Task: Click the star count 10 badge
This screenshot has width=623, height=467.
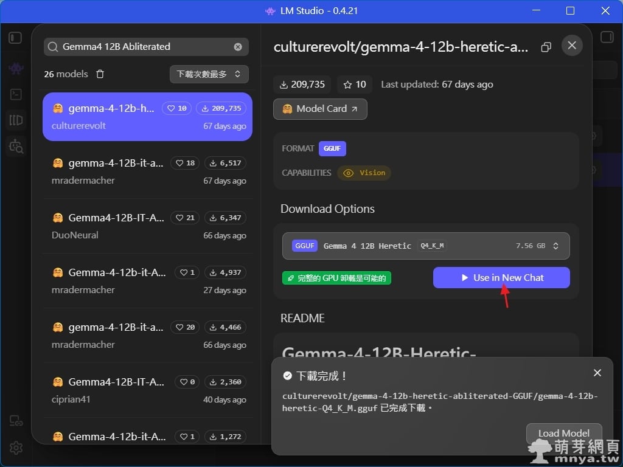Action: (x=355, y=85)
